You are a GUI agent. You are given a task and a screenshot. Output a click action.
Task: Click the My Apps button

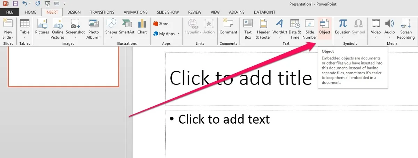[164, 34]
